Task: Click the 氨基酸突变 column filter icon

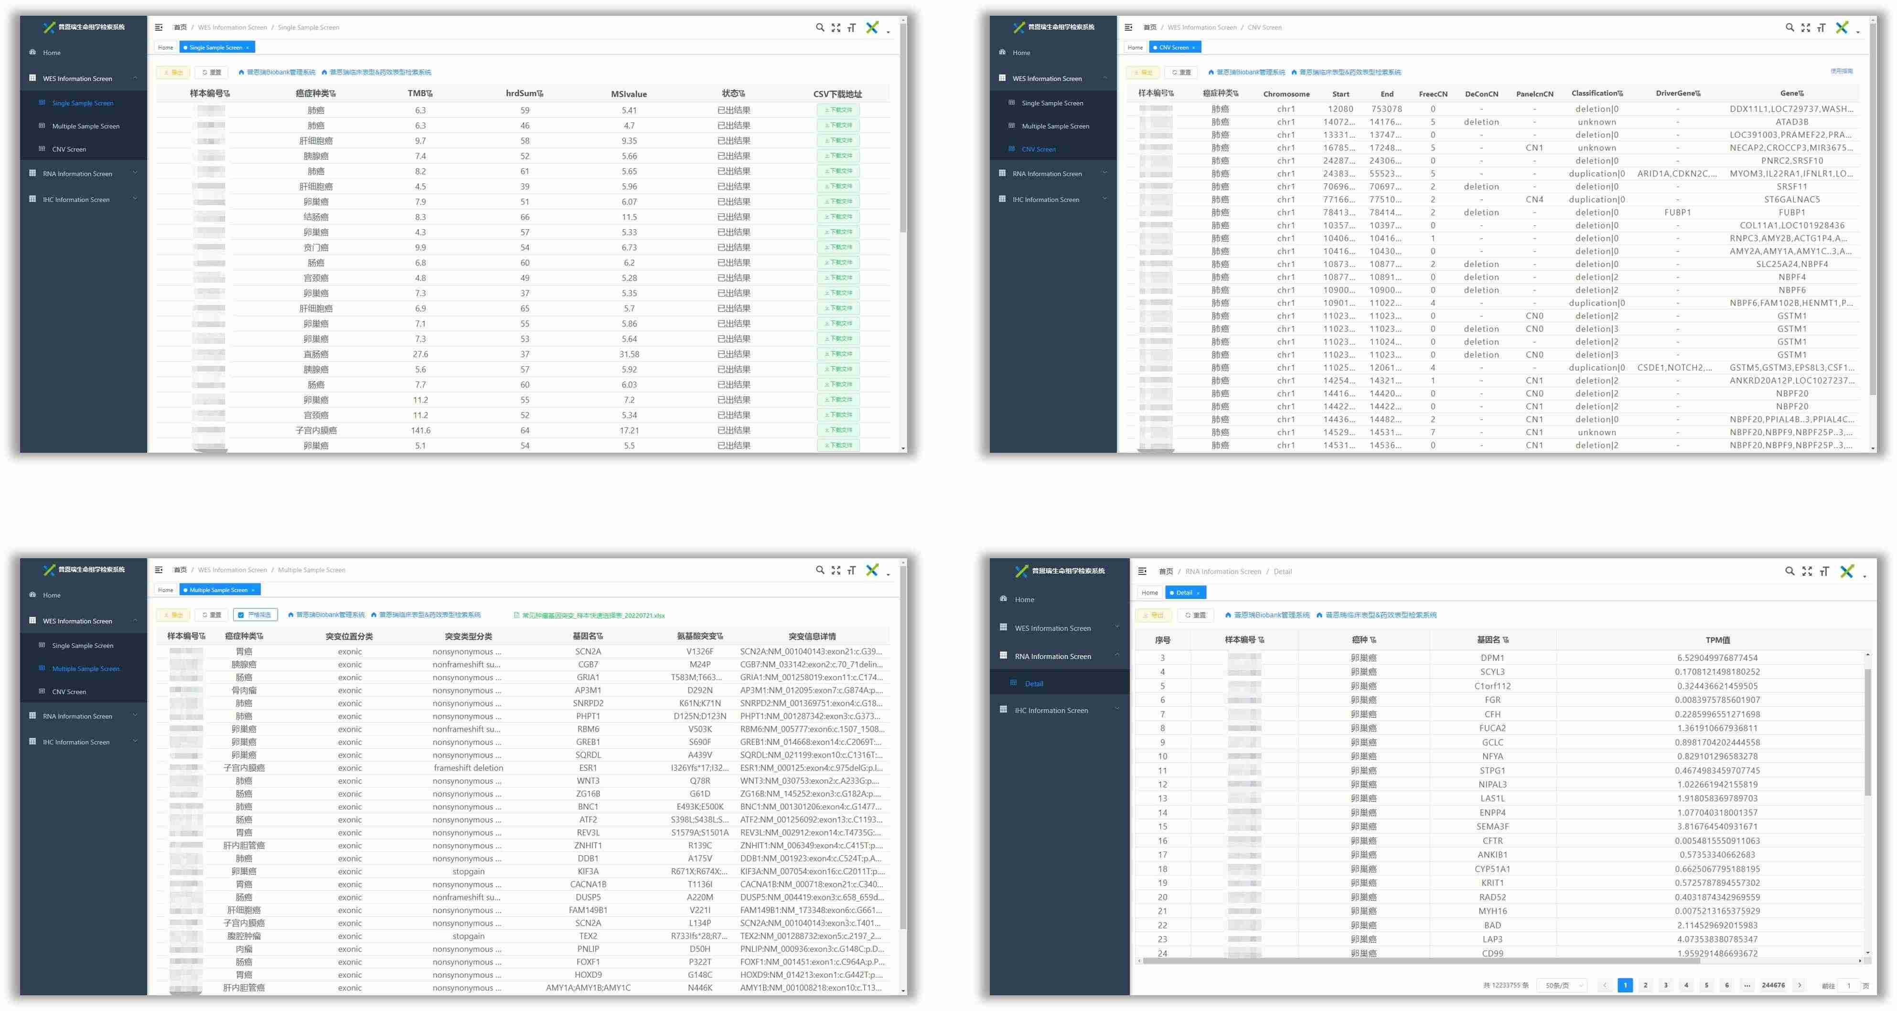Action: (719, 636)
